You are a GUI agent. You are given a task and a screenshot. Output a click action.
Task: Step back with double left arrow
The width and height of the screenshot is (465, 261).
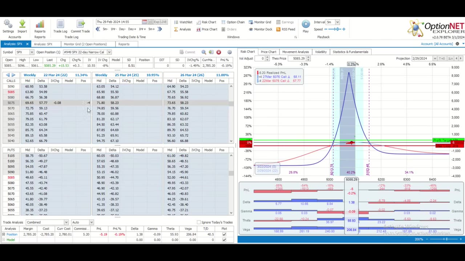click(98, 29)
